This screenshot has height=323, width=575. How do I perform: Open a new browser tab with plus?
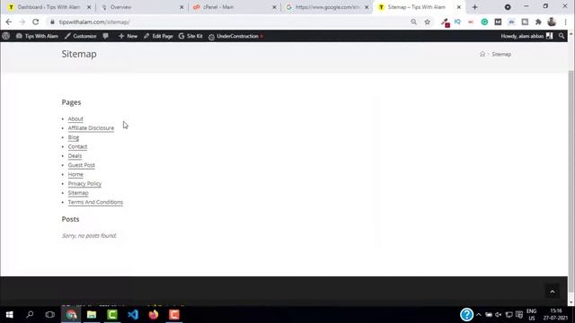click(x=475, y=7)
